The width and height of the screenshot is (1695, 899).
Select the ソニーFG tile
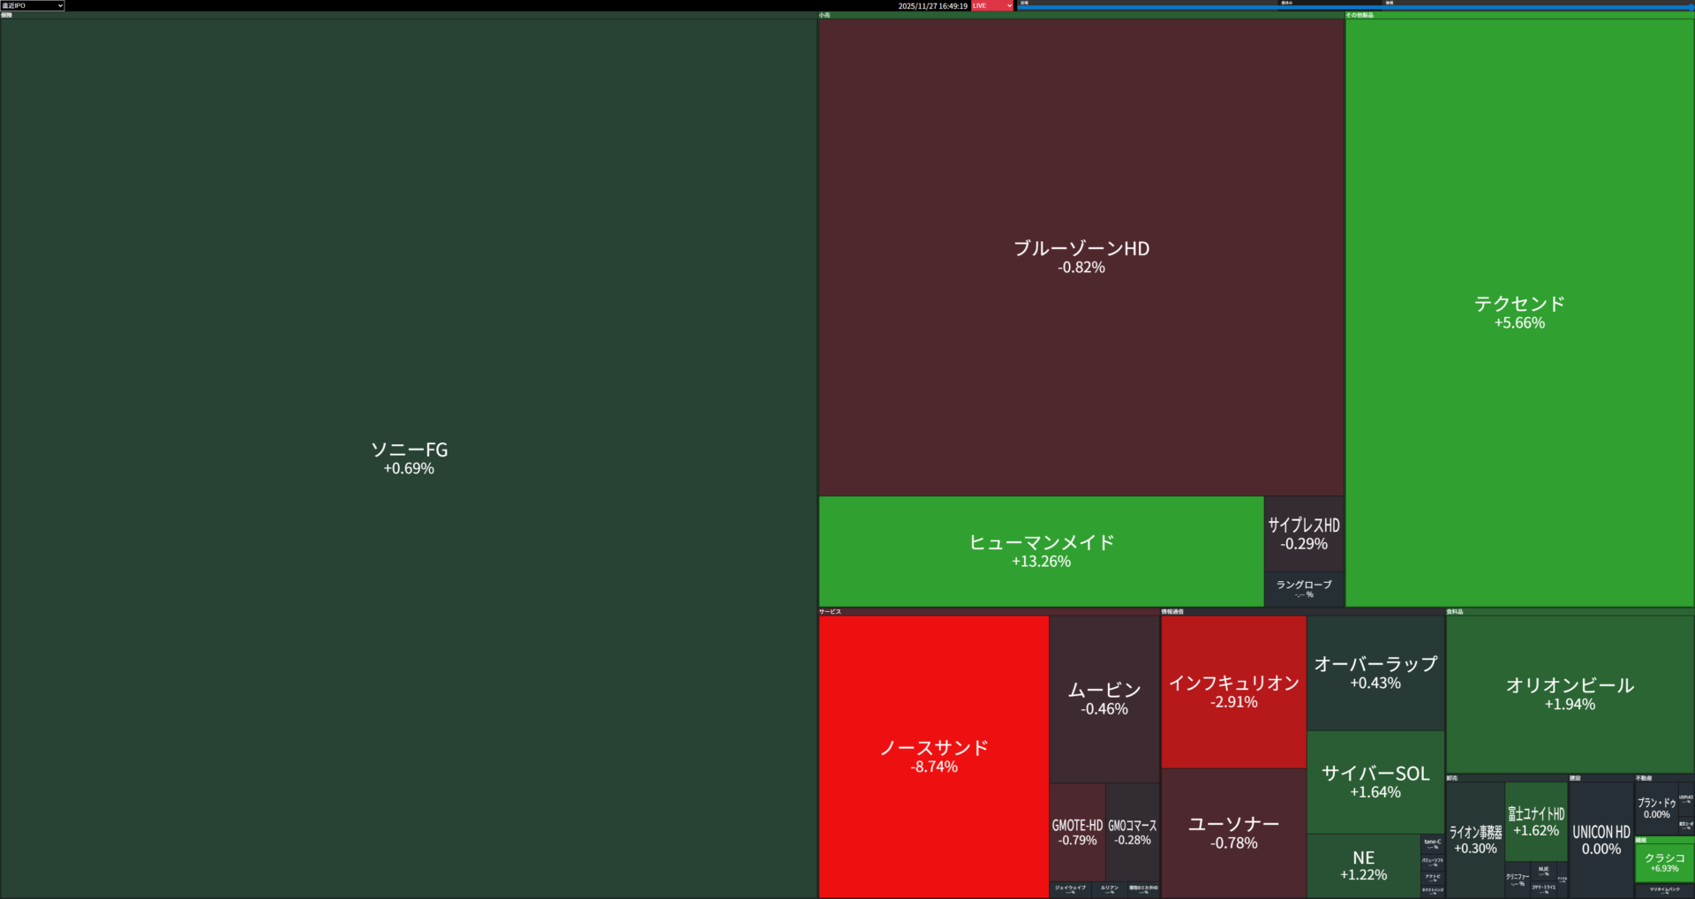coord(409,457)
